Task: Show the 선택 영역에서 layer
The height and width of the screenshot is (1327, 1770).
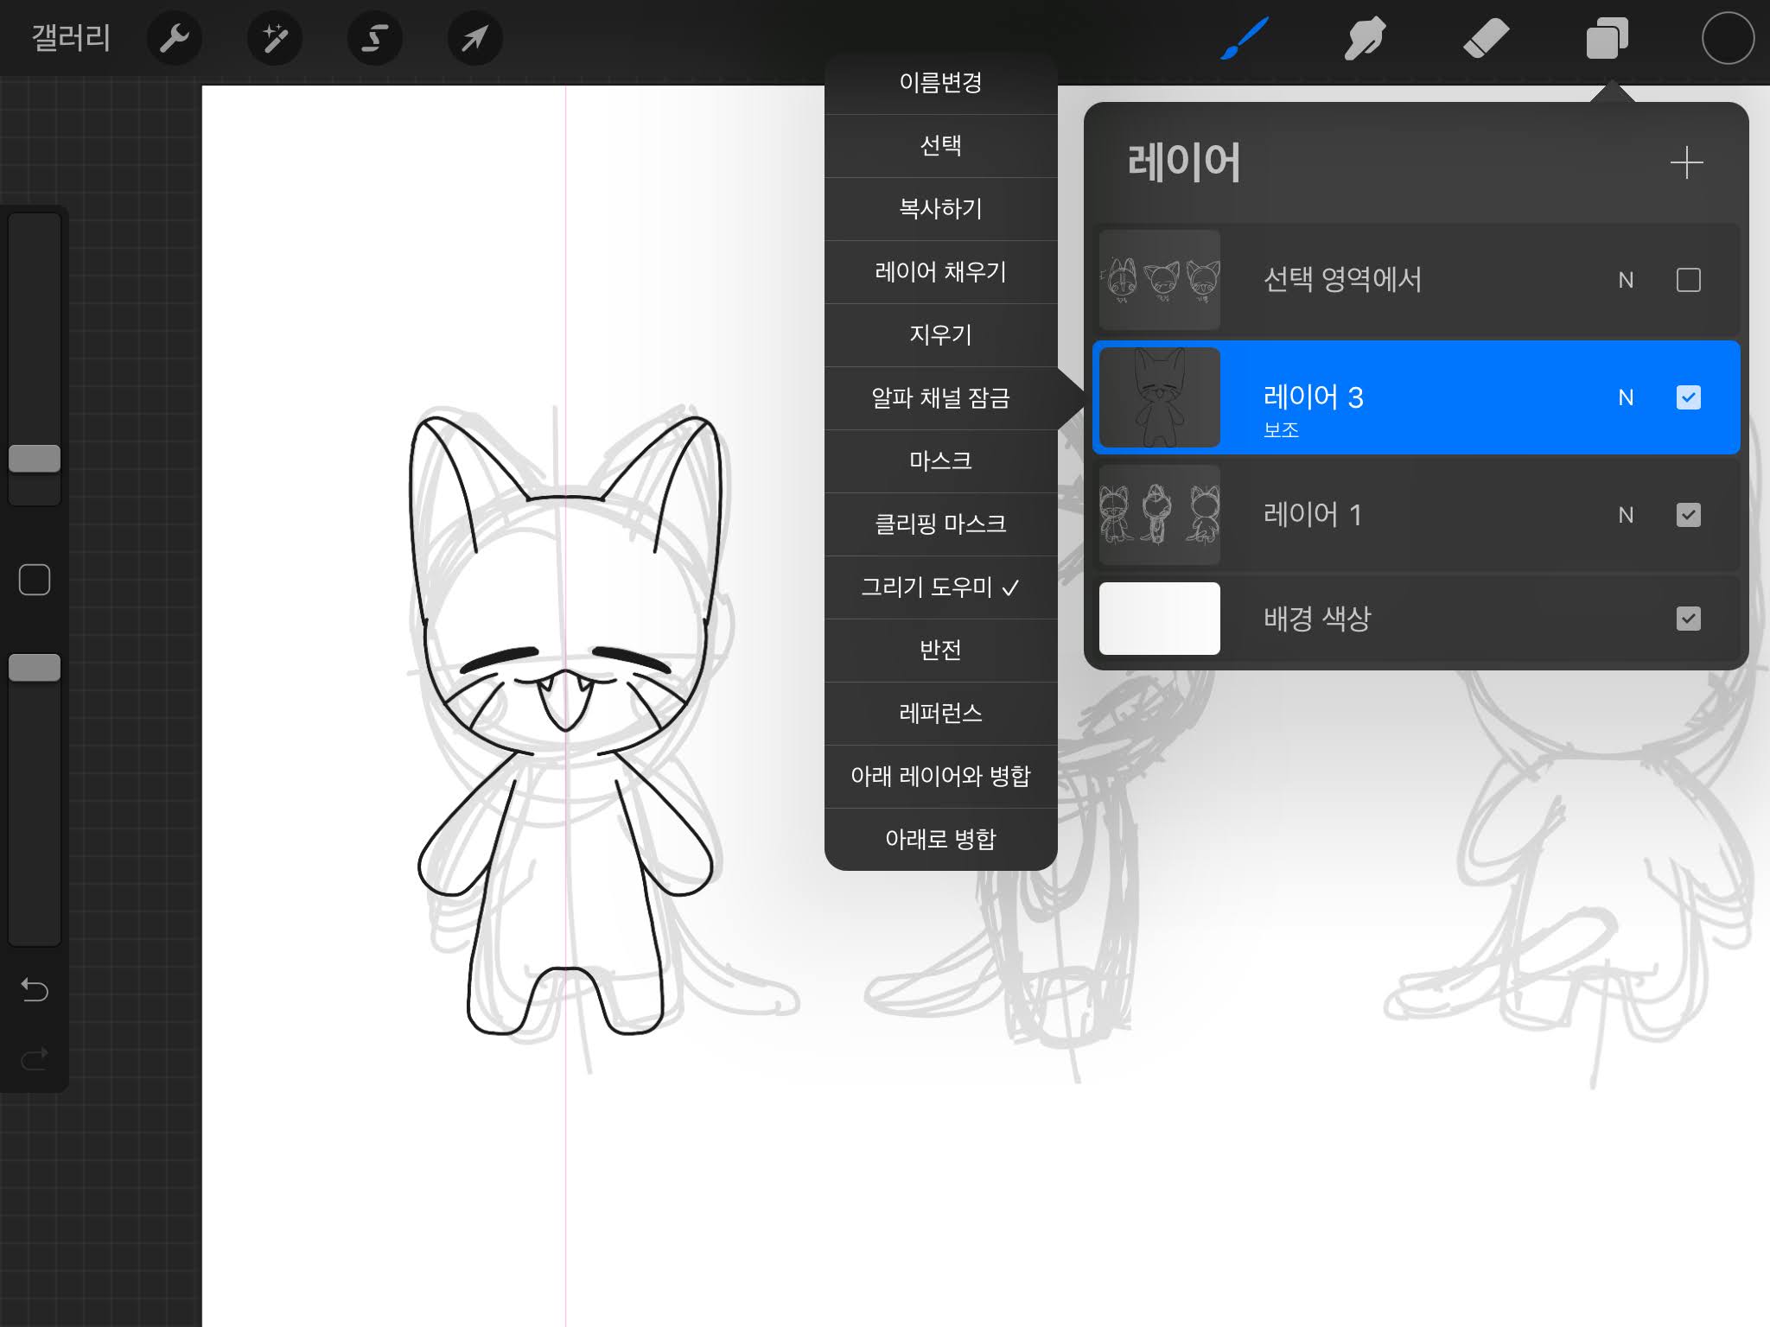Action: (1688, 280)
